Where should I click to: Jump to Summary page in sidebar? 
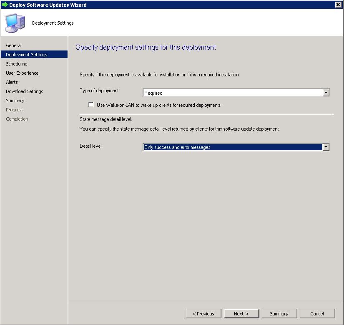[x=15, y=101]
